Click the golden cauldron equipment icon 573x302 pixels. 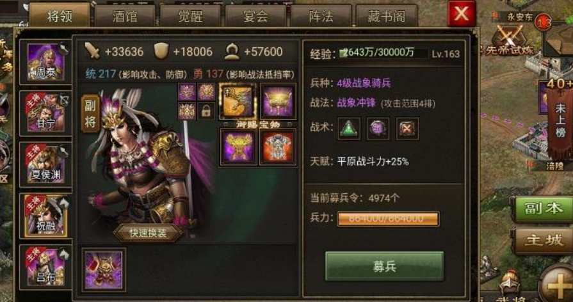(278, 101)
